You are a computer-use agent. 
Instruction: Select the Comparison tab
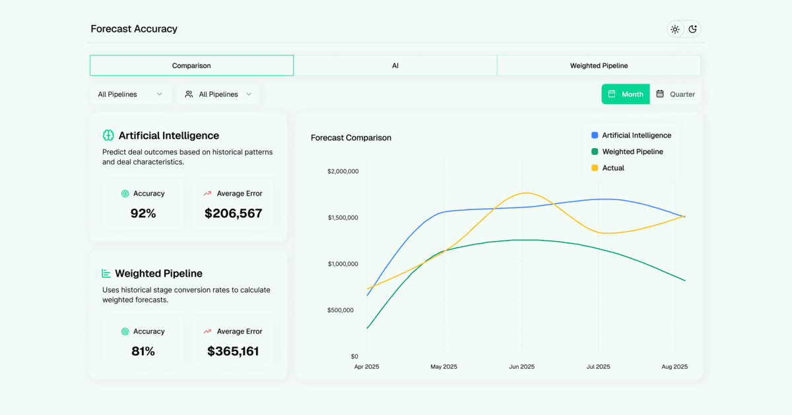coord(191,65)
